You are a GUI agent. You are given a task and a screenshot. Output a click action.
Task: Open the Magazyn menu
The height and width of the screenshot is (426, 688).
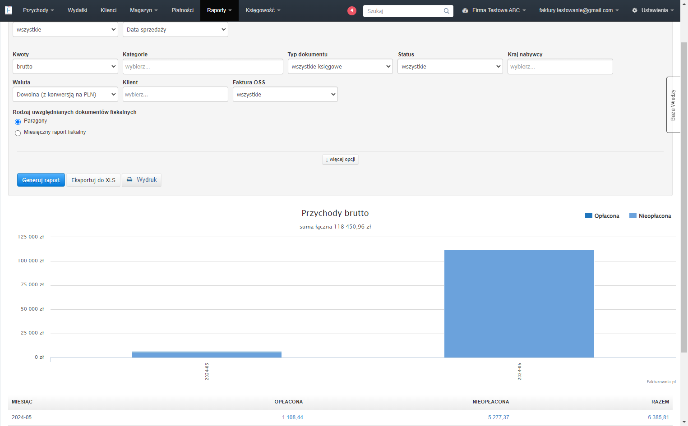[x=143, y=10]
